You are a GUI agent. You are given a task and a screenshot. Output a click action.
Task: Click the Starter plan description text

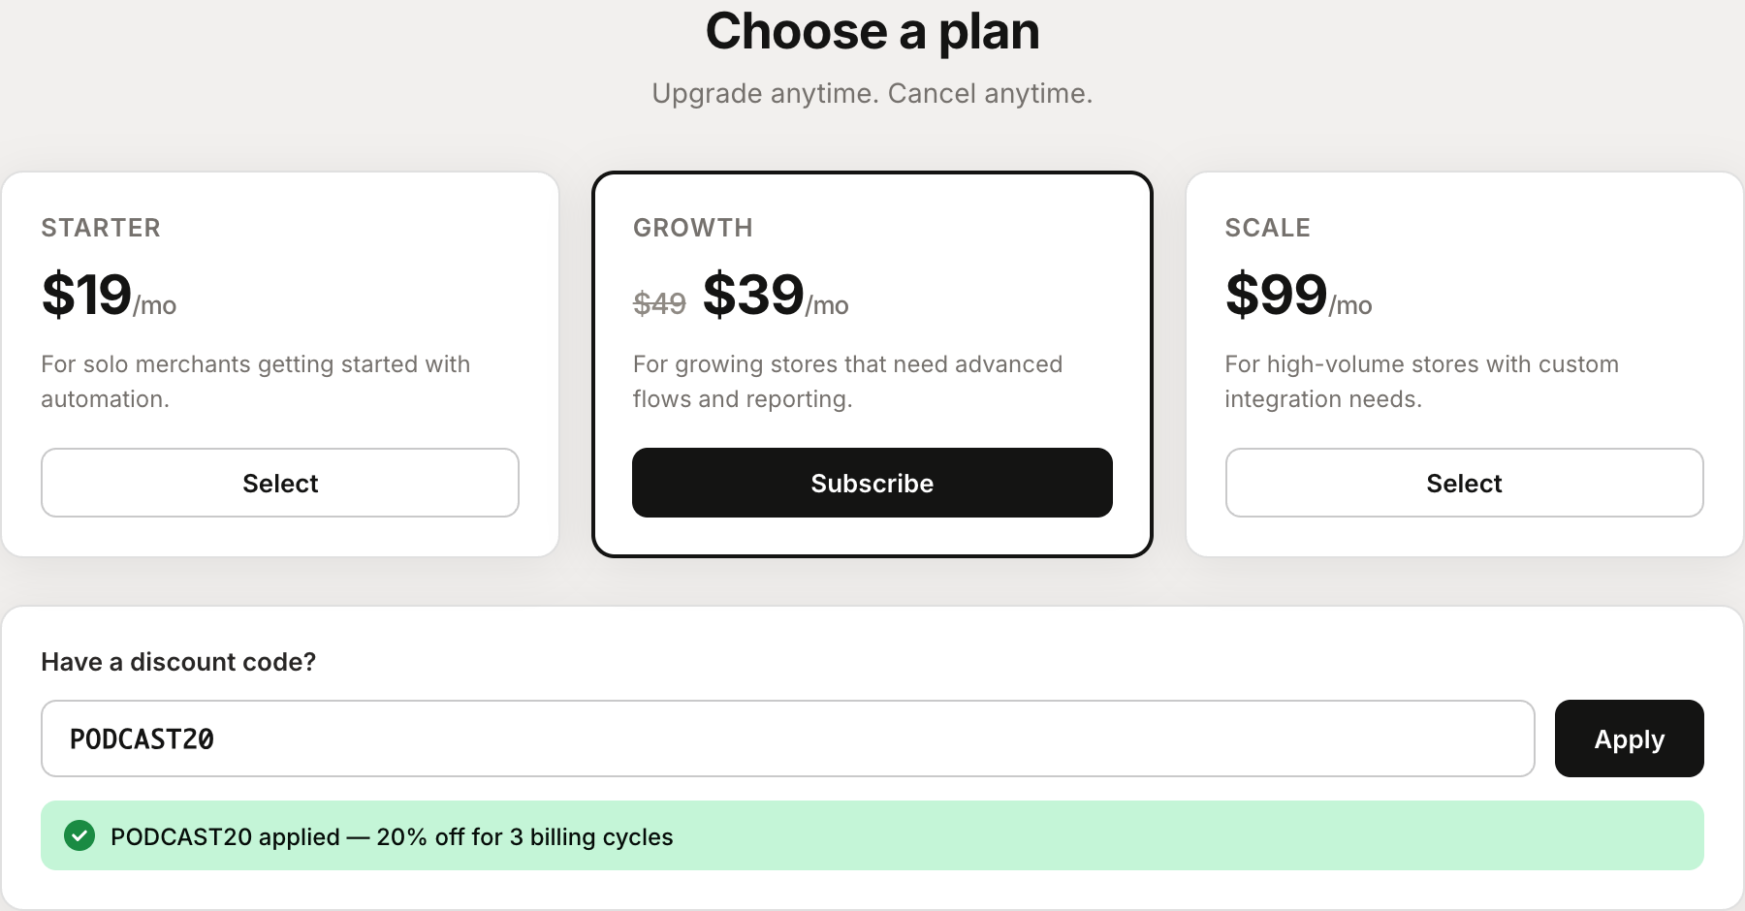pyautogui.click(x=255, y=381)
